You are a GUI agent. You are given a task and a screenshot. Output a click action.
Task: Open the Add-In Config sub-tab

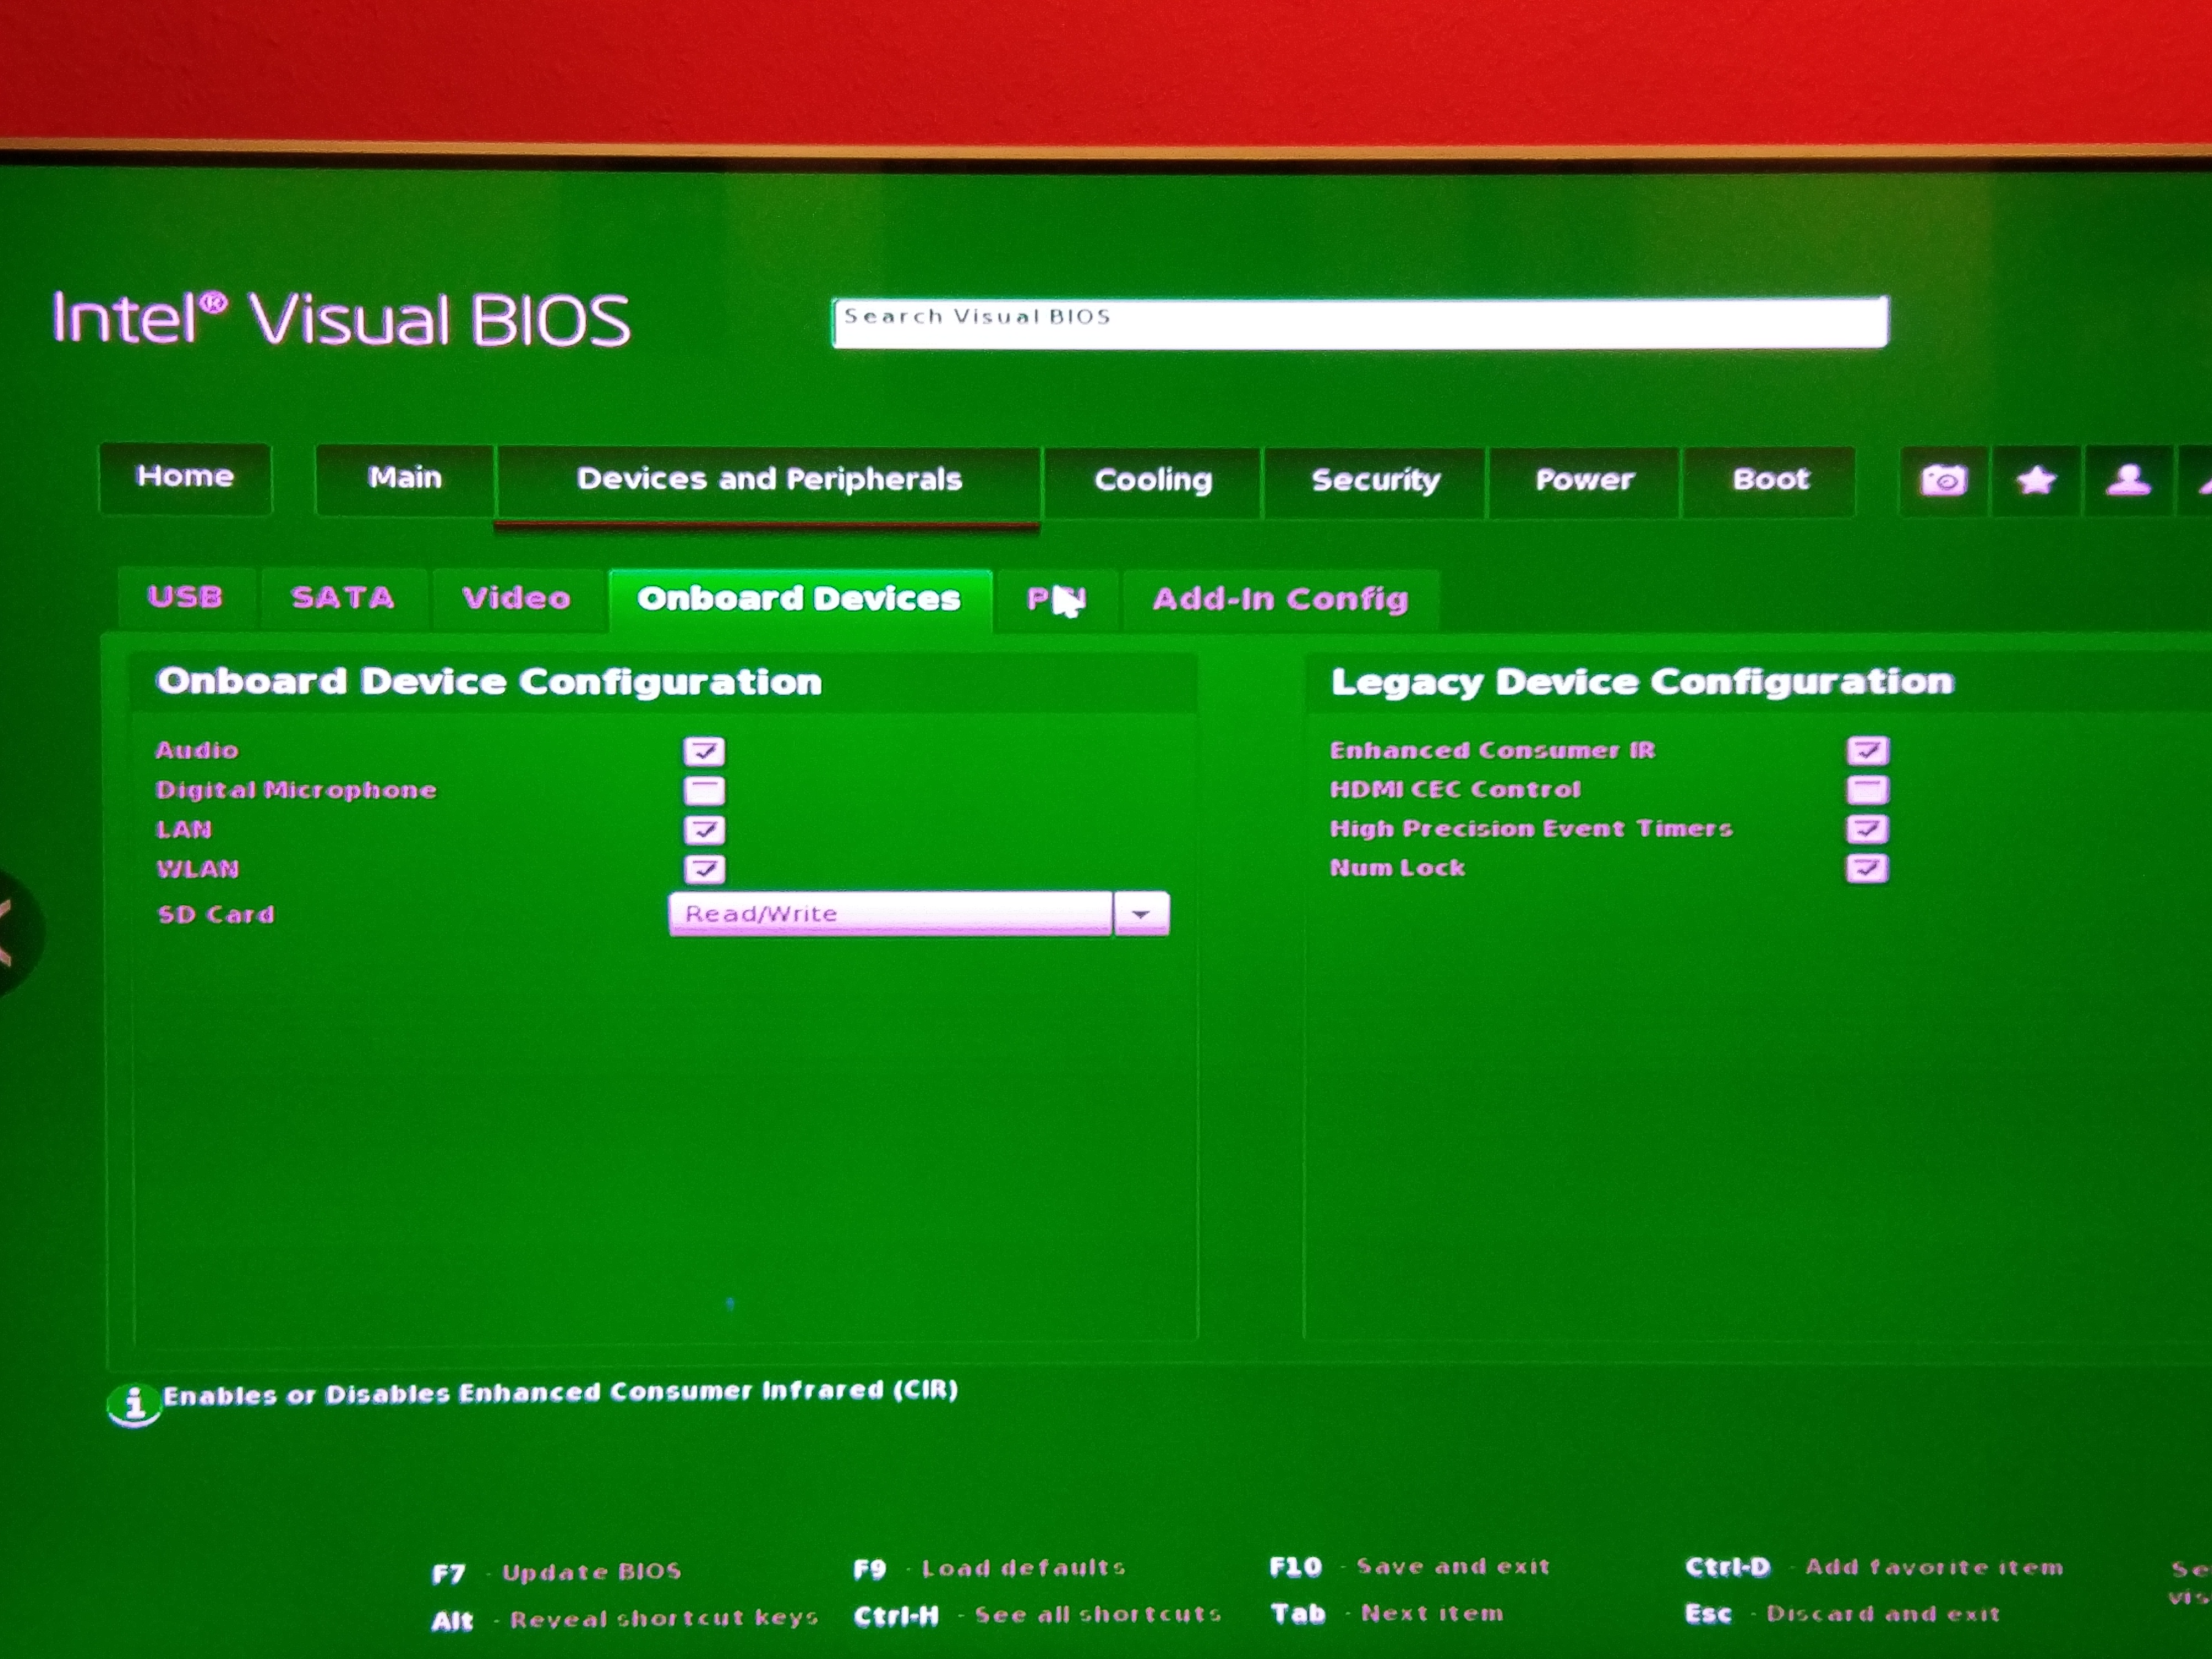point(1280,601)
